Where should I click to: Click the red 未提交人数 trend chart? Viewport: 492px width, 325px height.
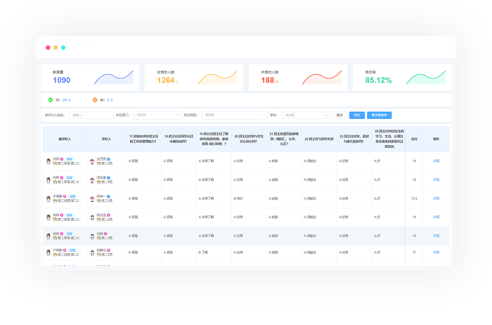point(322,78)
